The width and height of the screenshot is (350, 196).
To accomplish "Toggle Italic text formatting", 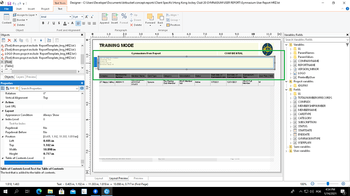I will point(48,23).
